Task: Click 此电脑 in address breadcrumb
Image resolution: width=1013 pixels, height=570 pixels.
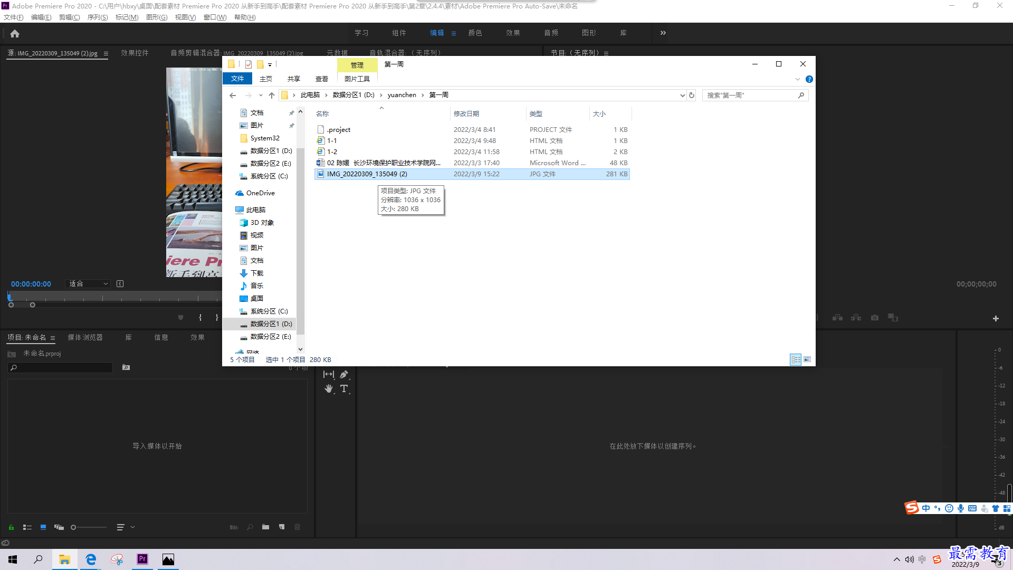Action: [310, 95]
